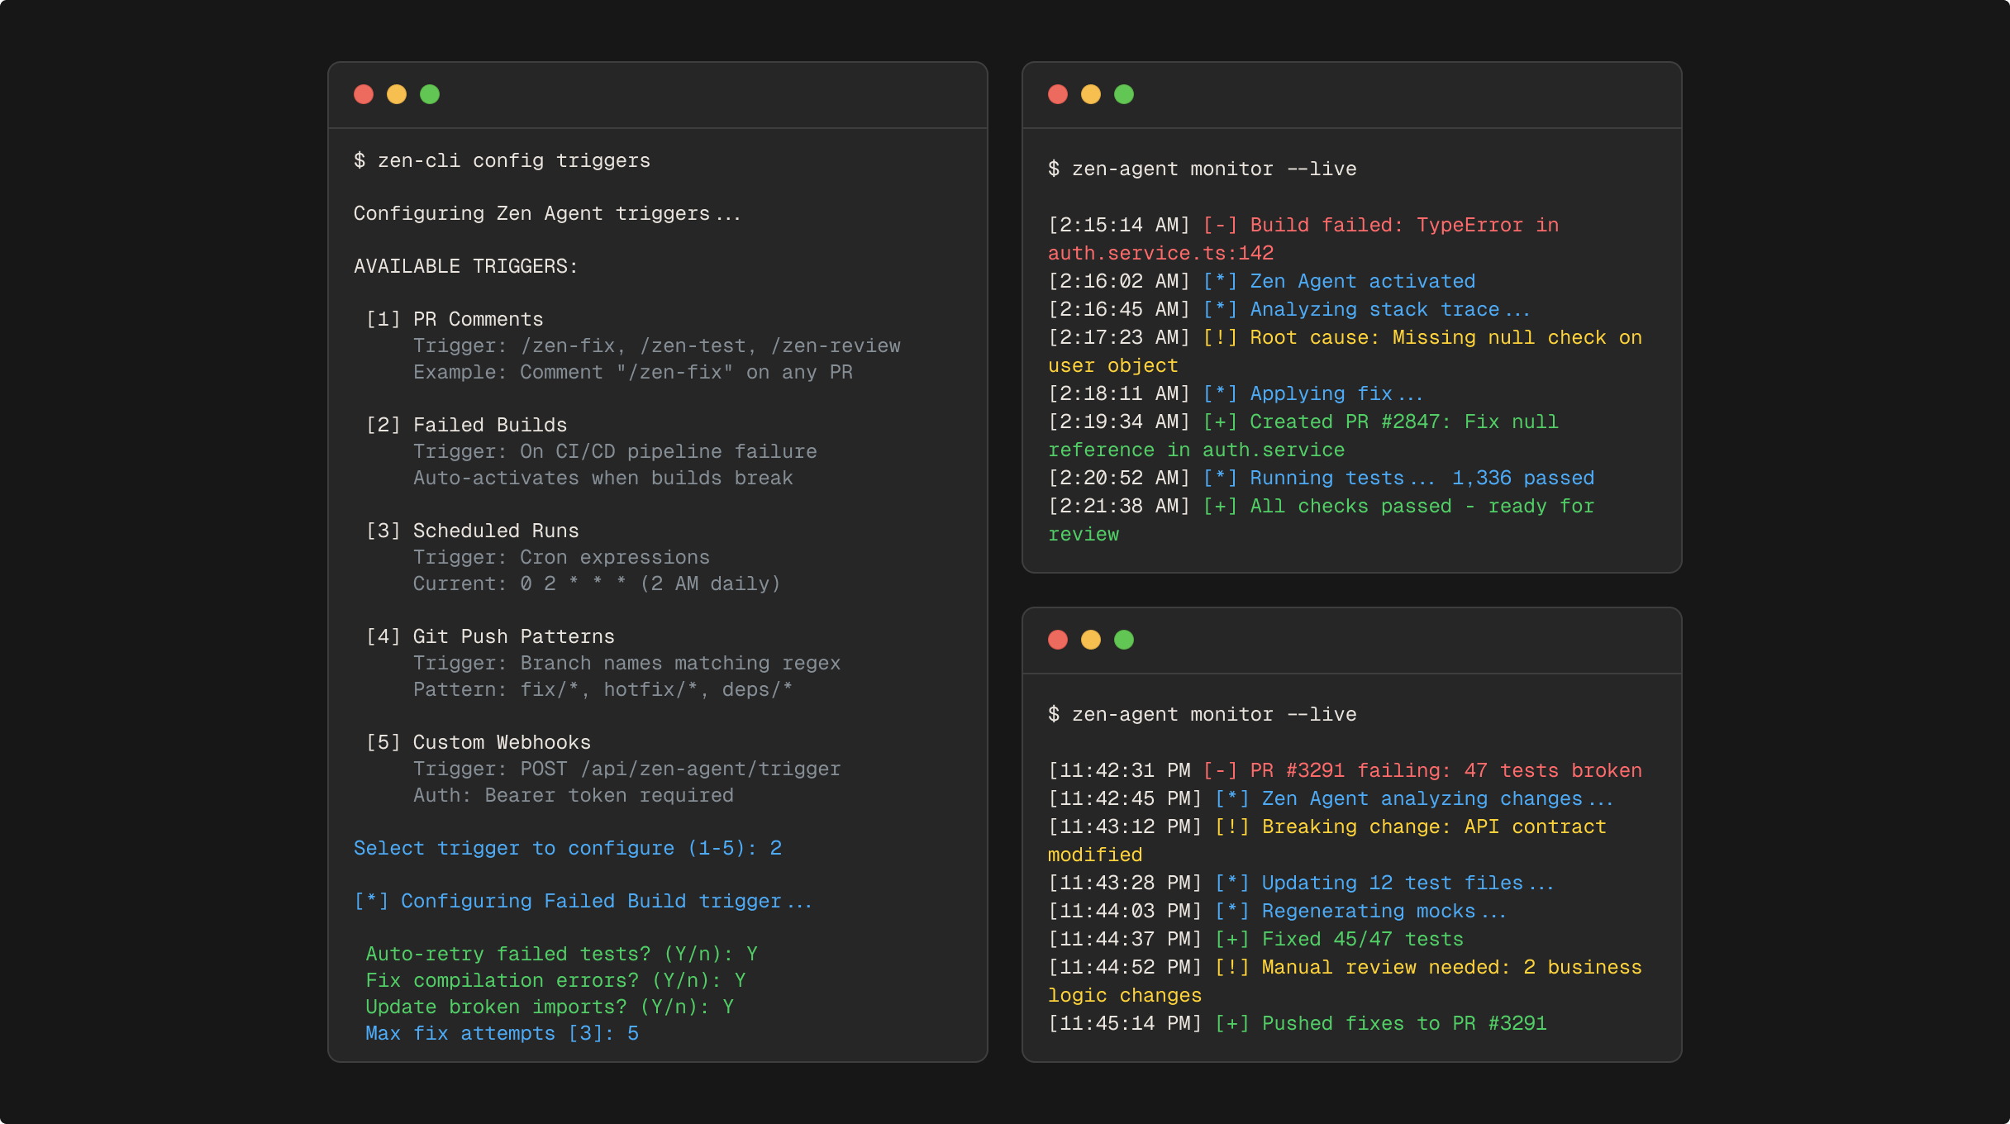Image resolution: width=2010 pixels, height=1124 pixels.
Task: Click '[2:15:14 AM] Build failed: TypeError' log line
Action: coord(1303,239)
